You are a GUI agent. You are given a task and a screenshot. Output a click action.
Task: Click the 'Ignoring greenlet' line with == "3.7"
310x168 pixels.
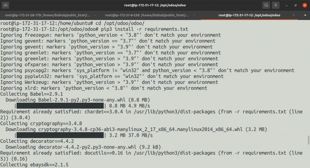[x=110, y=53]
